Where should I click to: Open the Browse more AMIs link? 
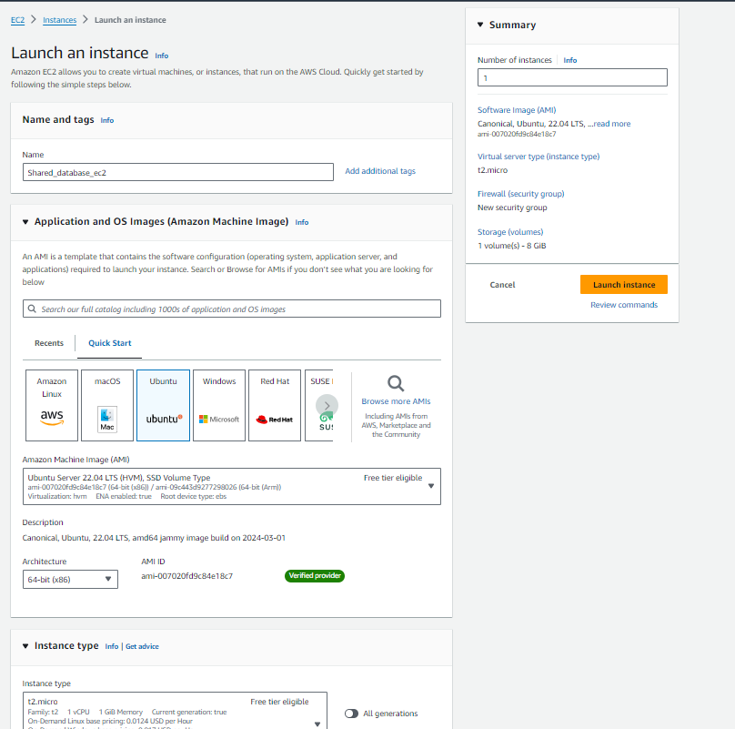pyautogui.click(x=396, y=401)
